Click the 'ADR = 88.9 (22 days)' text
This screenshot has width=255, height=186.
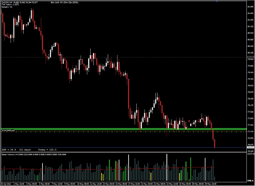tap(16, 150)
